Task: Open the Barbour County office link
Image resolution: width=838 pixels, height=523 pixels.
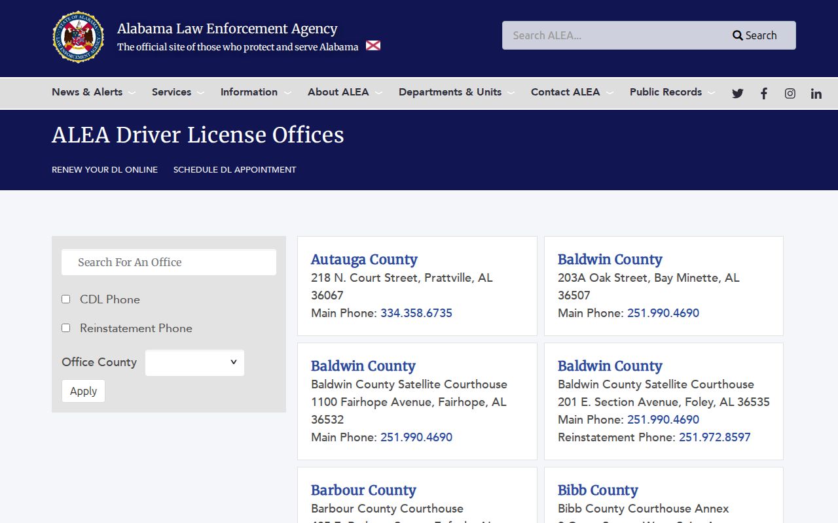Action: 363,490
